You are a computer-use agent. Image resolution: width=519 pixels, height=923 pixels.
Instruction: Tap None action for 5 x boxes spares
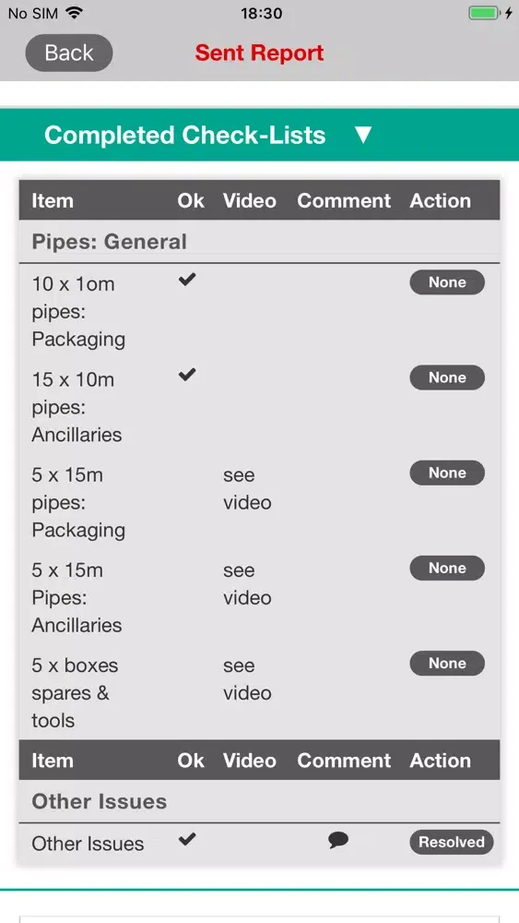(447, 664)
